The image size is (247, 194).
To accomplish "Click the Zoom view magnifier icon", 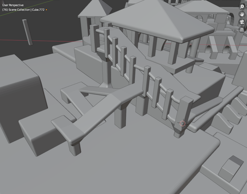I will point(242,6).
